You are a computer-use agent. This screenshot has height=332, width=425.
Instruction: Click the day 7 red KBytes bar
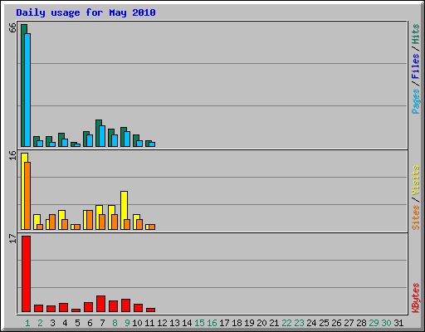(x=100, y=304)
